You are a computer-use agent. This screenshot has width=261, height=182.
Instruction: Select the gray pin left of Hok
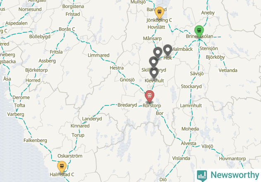tap(158, 53)
